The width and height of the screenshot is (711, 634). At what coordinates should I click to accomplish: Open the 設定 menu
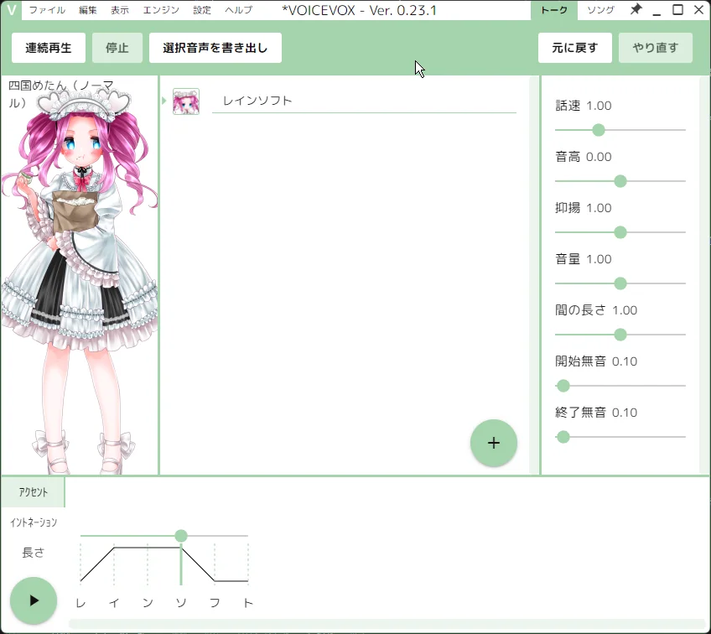pyautogui.click(x=202, y=10)
